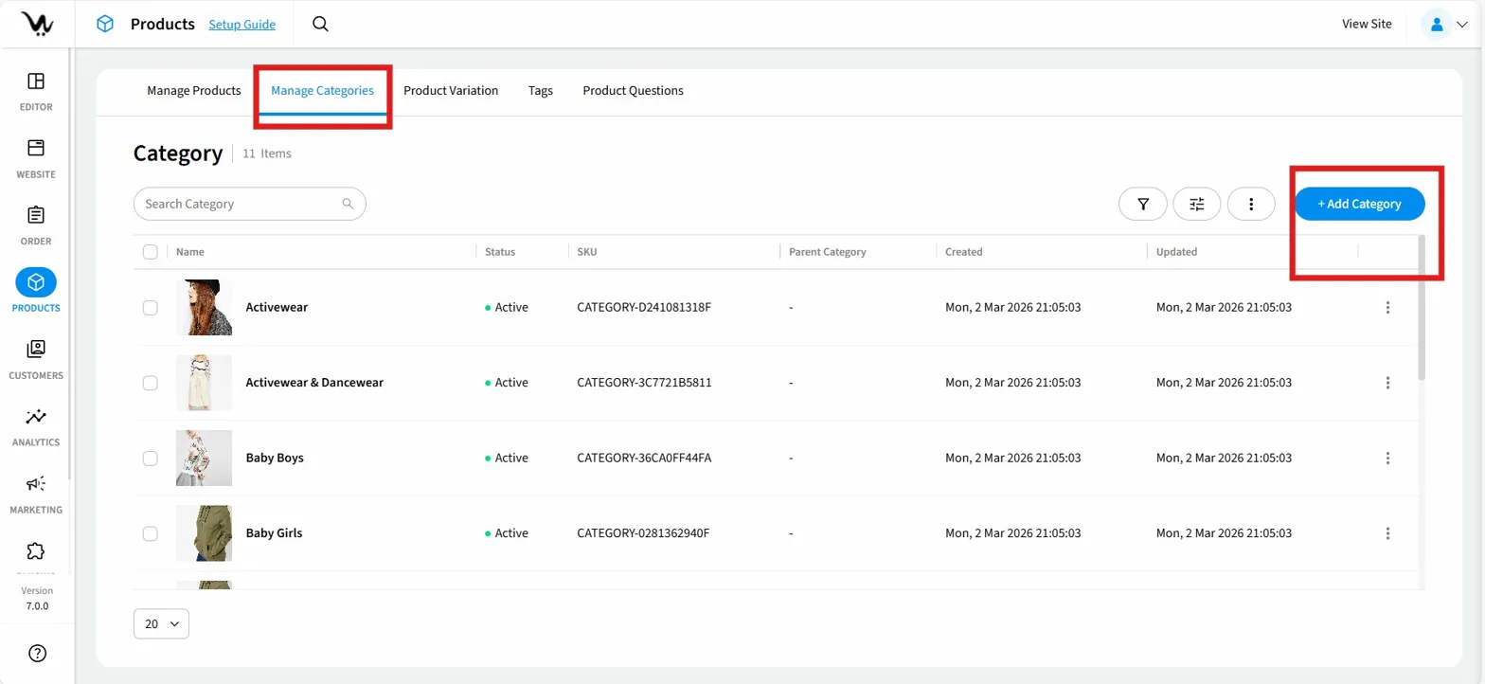1485x684 pixels.
Task: Open the Order sidebar icon
Action: 36,216
